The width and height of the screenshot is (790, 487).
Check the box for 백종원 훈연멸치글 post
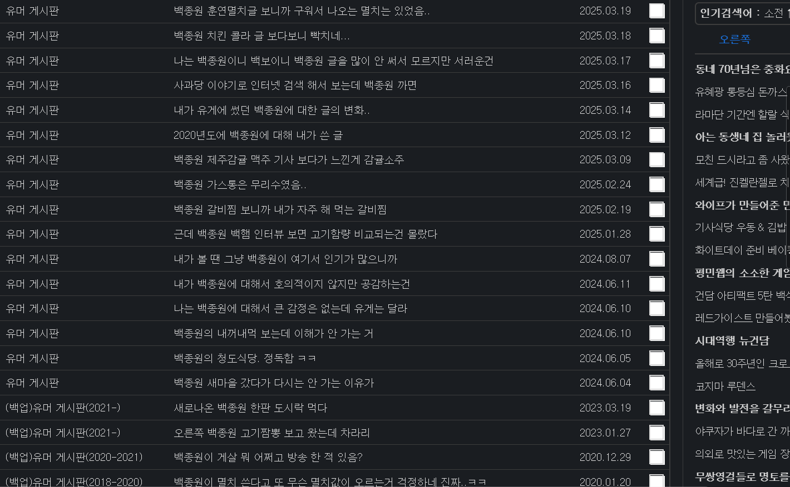pos(656,11)
